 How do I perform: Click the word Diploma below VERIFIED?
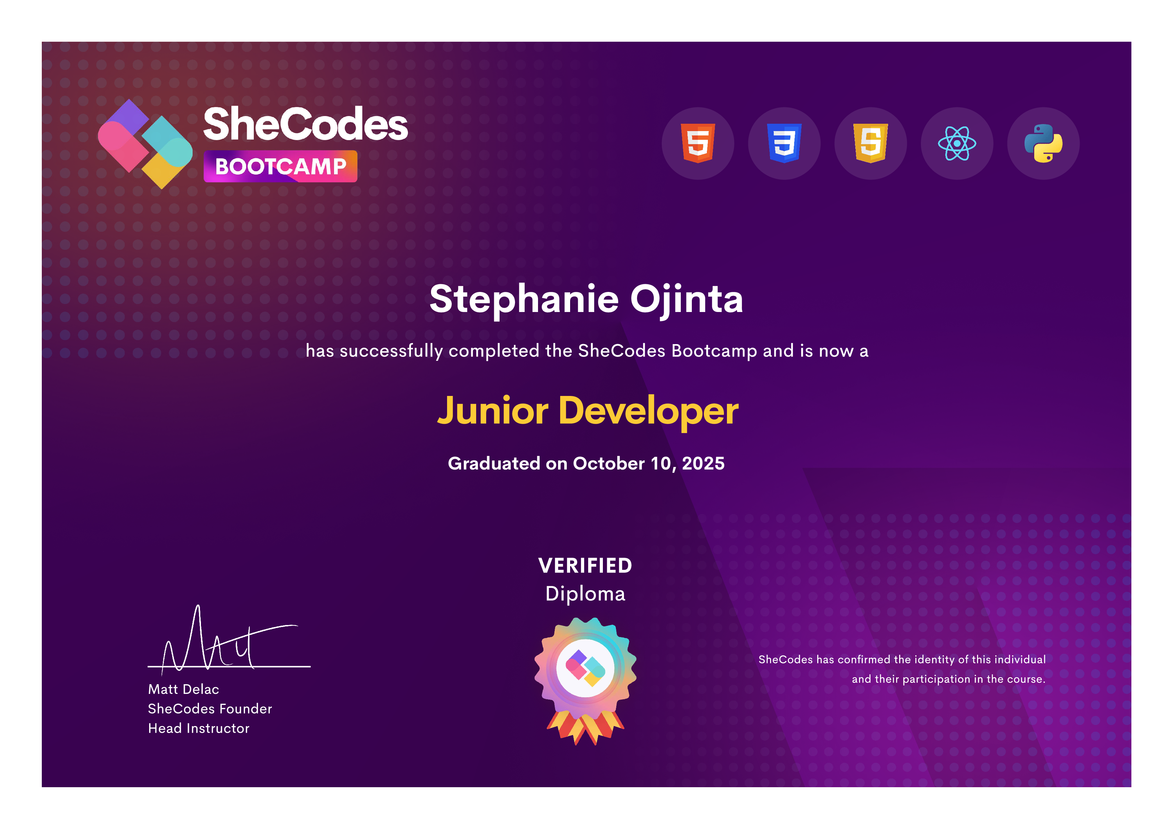tap(585, 594)
